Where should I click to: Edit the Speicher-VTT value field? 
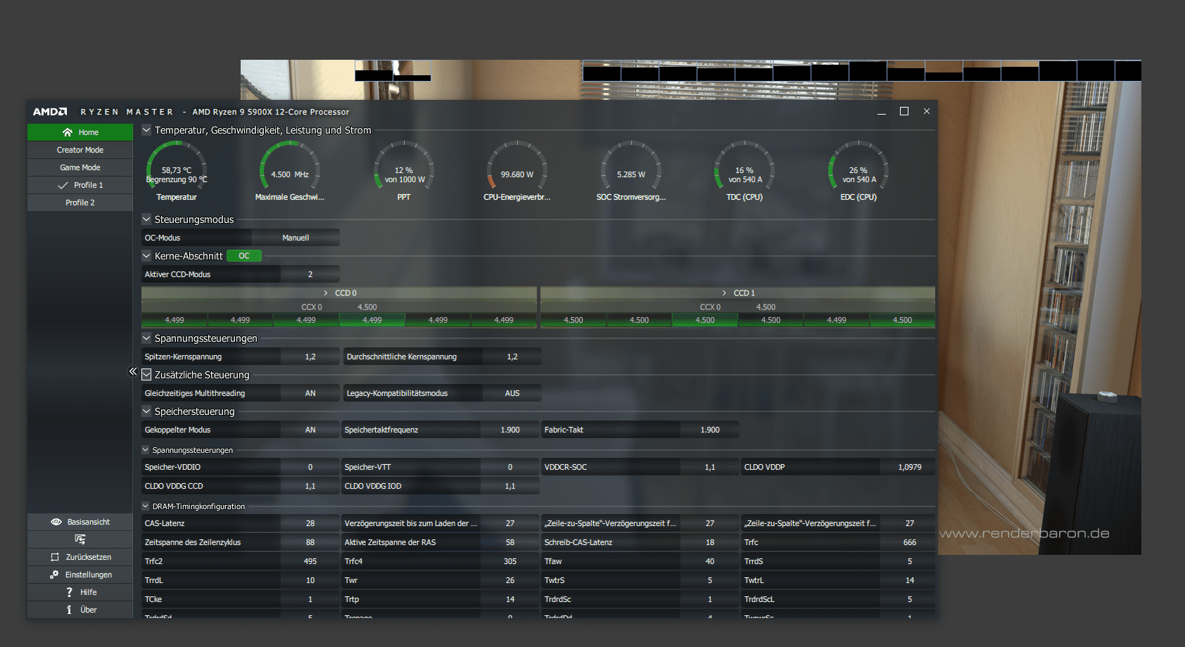(510, 467)
